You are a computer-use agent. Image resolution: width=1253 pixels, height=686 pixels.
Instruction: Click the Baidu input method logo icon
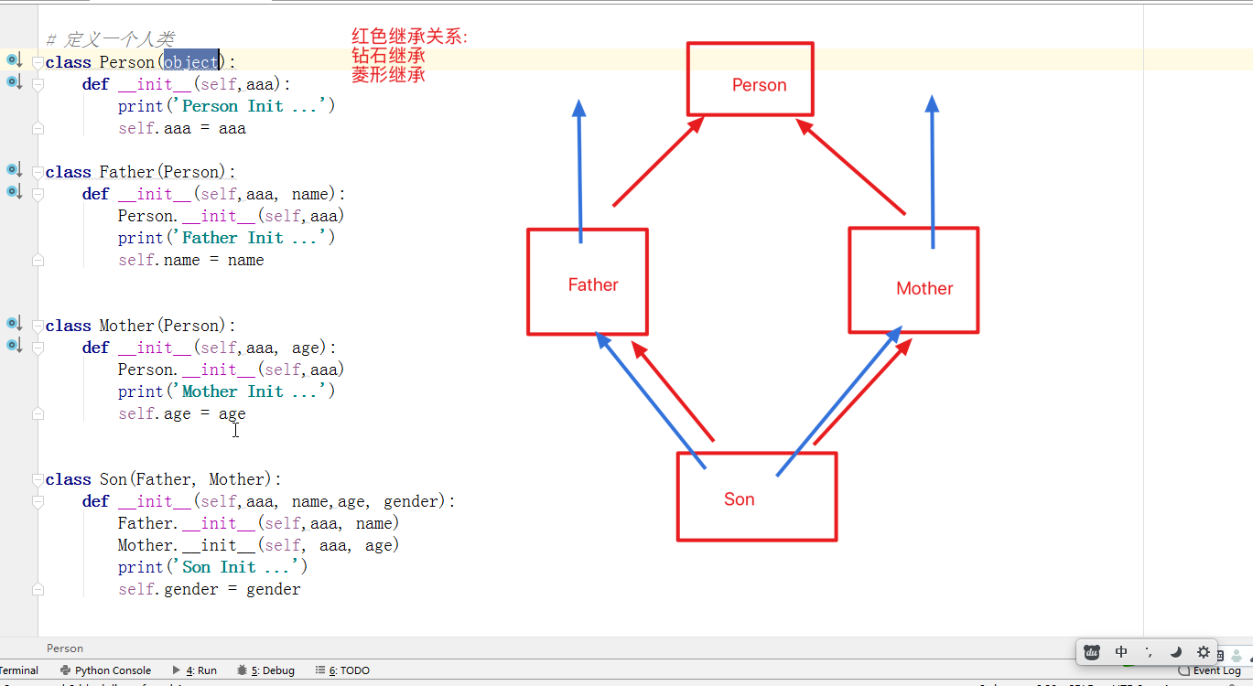1092,652
